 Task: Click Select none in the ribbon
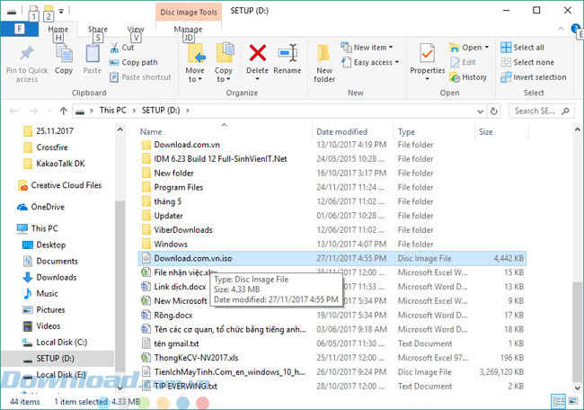pyautogui.click(x=527, y=62)
